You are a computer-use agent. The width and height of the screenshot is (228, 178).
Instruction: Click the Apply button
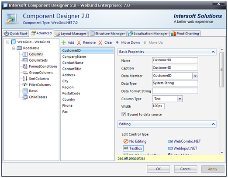click(213, 169)
